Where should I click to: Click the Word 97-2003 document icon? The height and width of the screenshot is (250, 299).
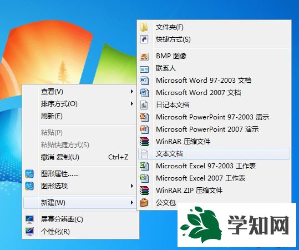coord(144,81)
